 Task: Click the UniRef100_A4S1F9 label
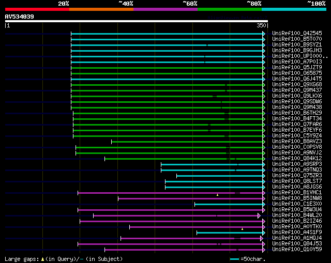297,233
